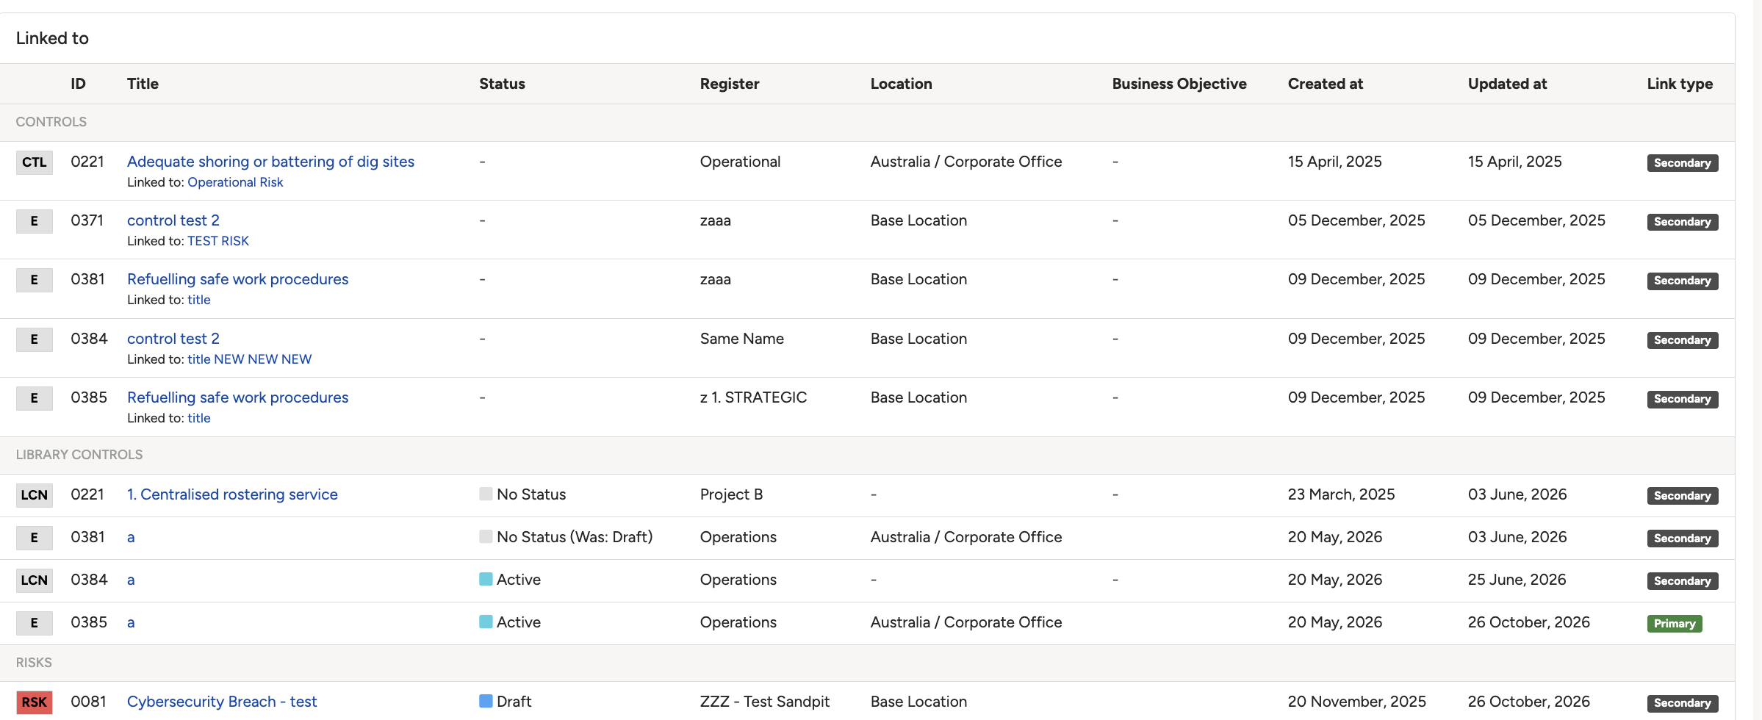This screenshot has height=720, width=1762.
Task: Open Adequate shoring or battering of dig sites
Action: (270, 162)
